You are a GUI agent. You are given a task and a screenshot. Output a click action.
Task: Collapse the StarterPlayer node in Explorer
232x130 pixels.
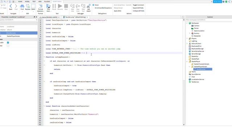[187, 61]
